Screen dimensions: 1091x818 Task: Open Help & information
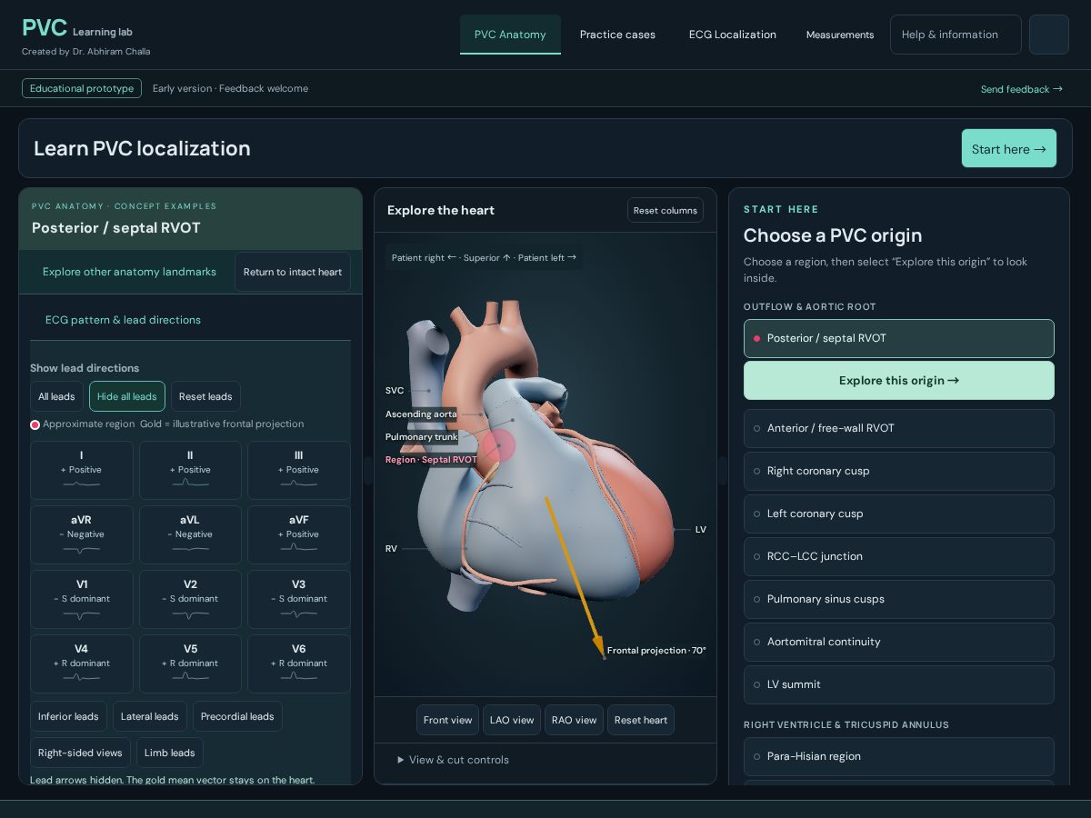click(956, 35)
